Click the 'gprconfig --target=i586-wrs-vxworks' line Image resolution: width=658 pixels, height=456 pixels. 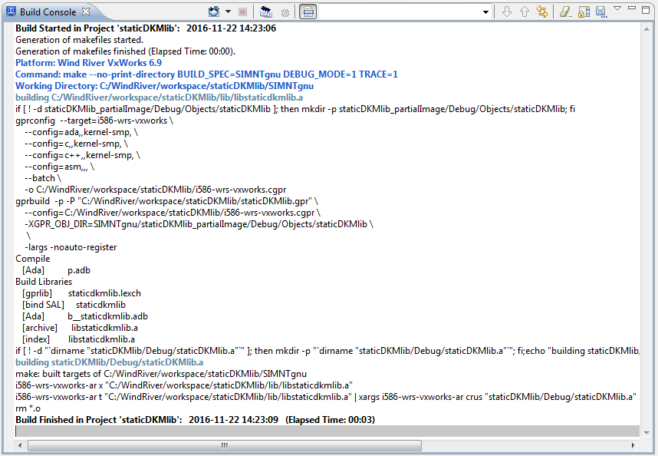(x=94, y=121)
